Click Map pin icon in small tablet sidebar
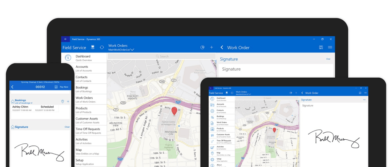This screenshot has height=167, width=391. pyautogui.click(x=212, y=154)
